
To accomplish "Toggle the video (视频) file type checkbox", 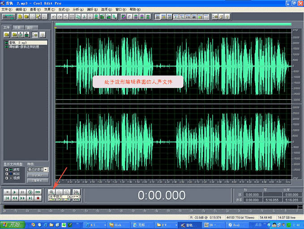I will [x=6, y=178].
